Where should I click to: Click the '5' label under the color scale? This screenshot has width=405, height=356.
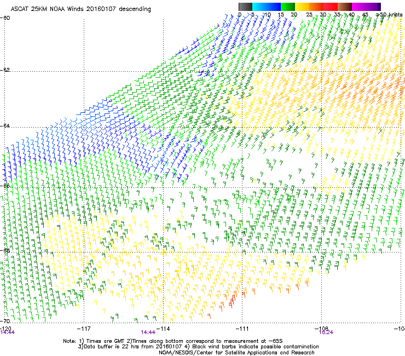(x=253, y=14)
